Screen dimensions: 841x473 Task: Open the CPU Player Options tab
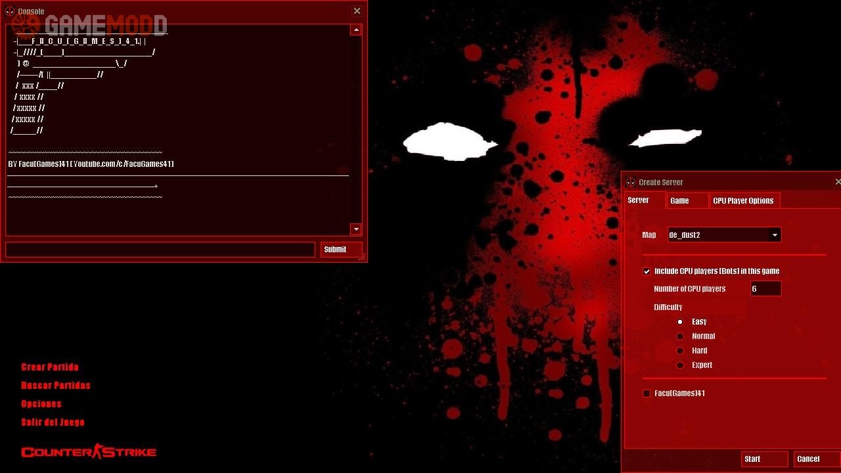coord(743,201)
